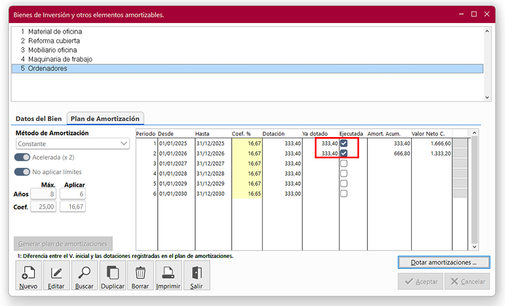The image size is (505, 306).
Task: Toggle the Acelerada (x 2) switch
Action: point(22,157)
